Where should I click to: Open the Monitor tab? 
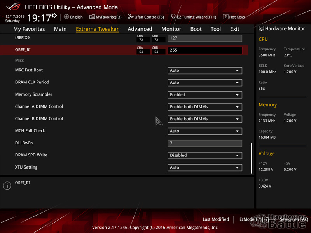(x=171, y=29)
